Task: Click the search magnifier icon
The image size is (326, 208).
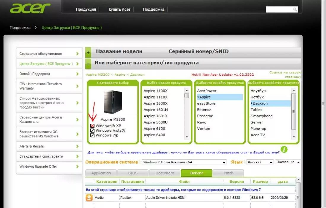Action: tap(295, 9)
